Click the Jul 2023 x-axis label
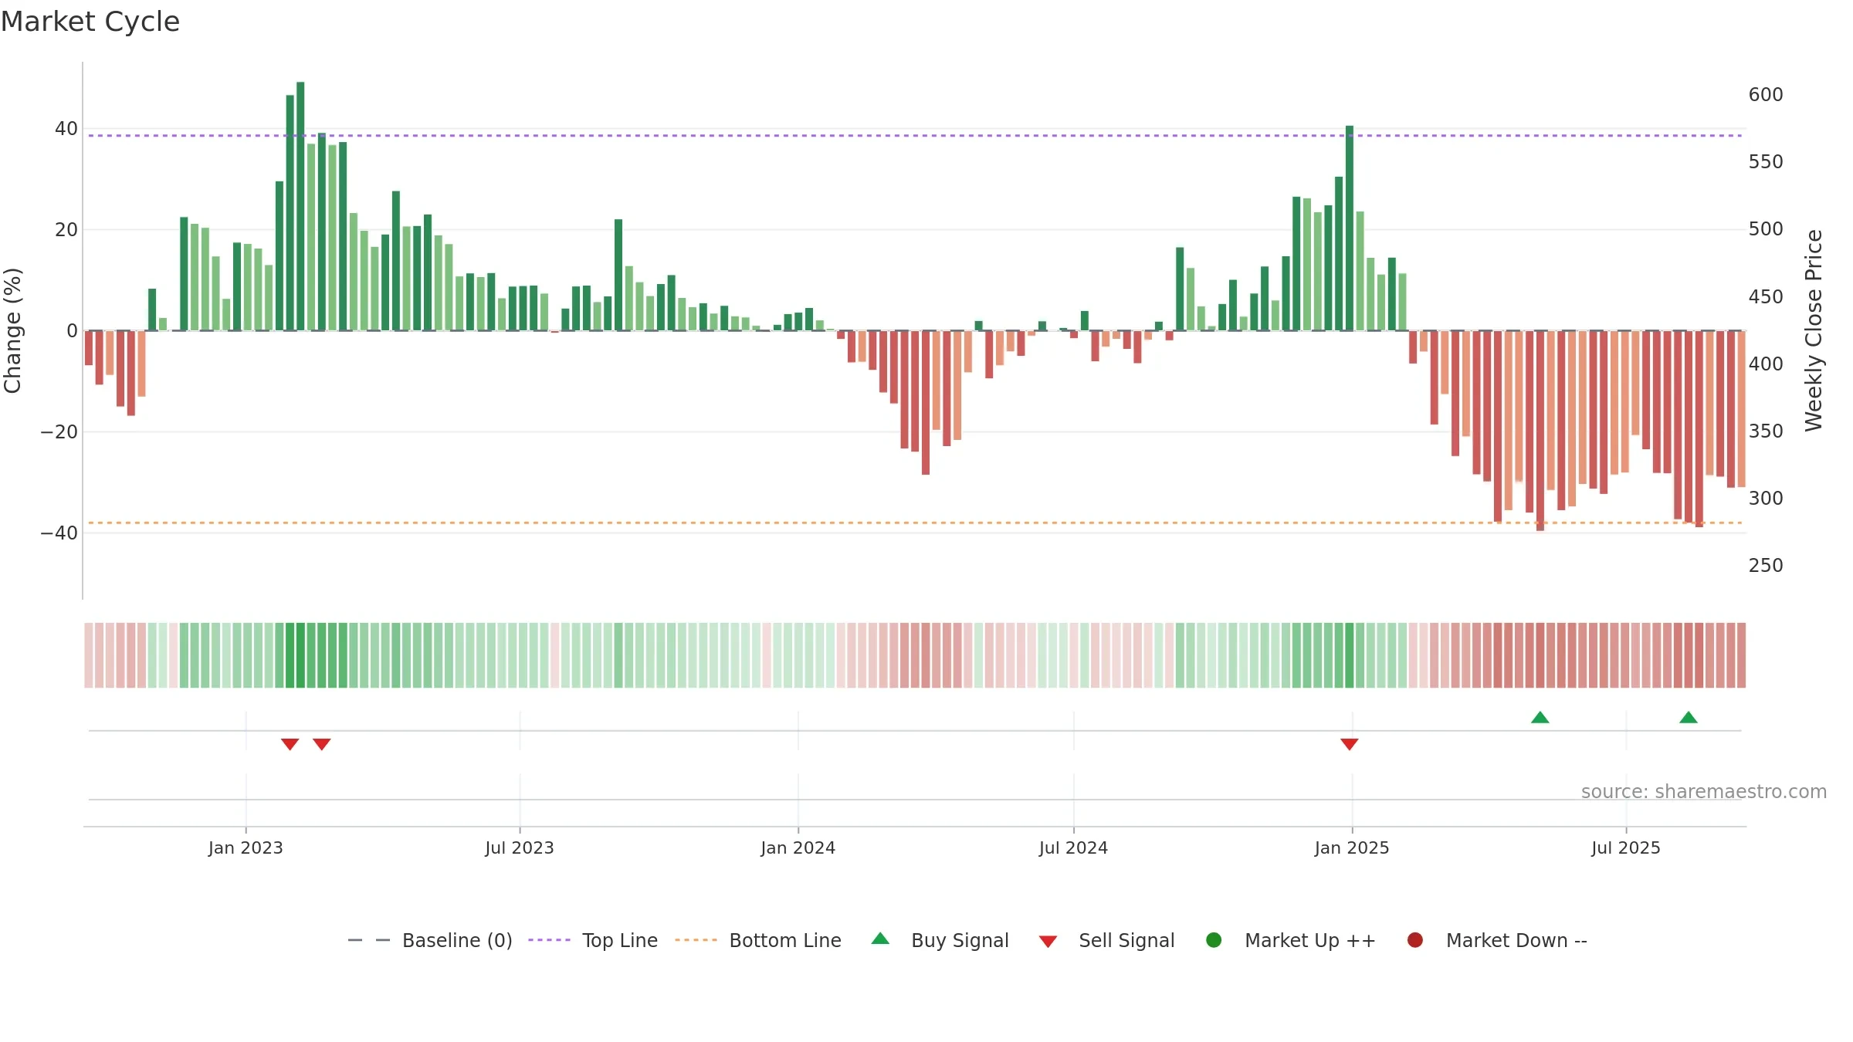Image resolution: width=1853 pixels, height=1042 pixels. 520,847
